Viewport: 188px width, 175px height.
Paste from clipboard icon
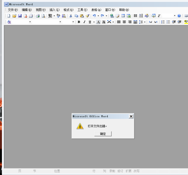click(x=82, y=16)
